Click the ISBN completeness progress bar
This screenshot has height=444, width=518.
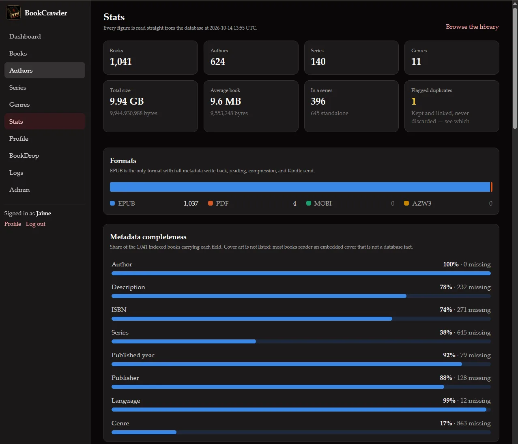[x=301, y=319]
